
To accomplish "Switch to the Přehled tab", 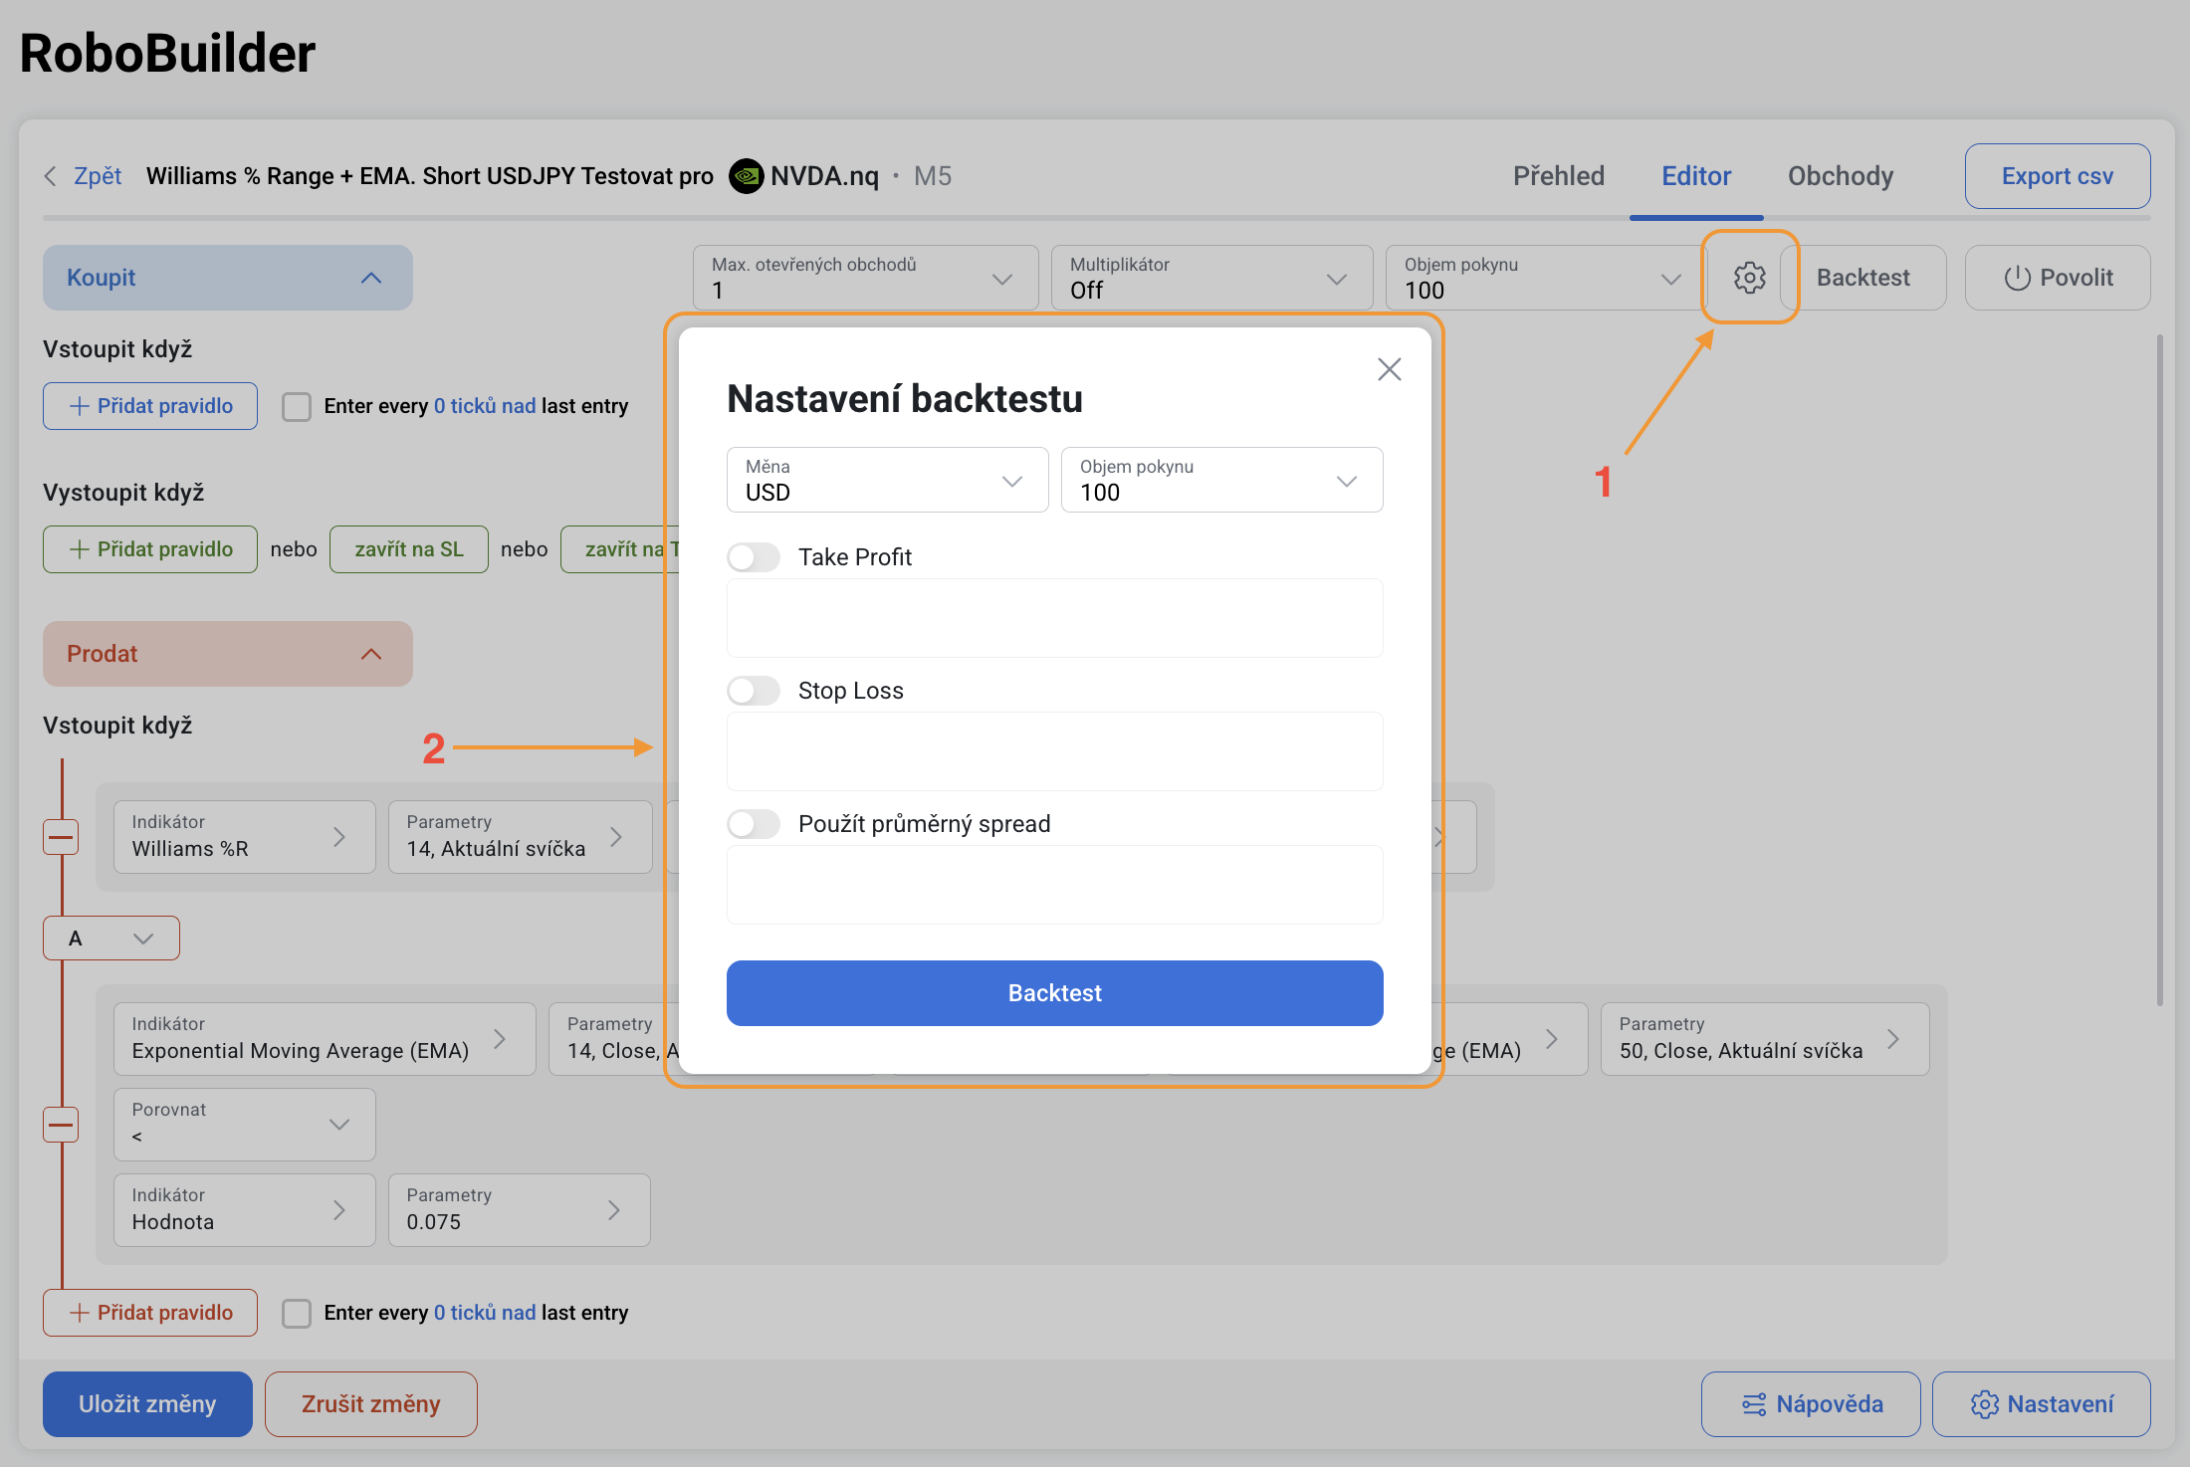I will pos(1558,176).
